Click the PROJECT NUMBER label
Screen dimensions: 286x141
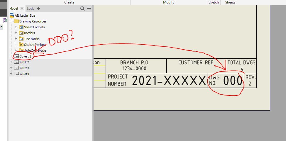(x=118, y=80)
